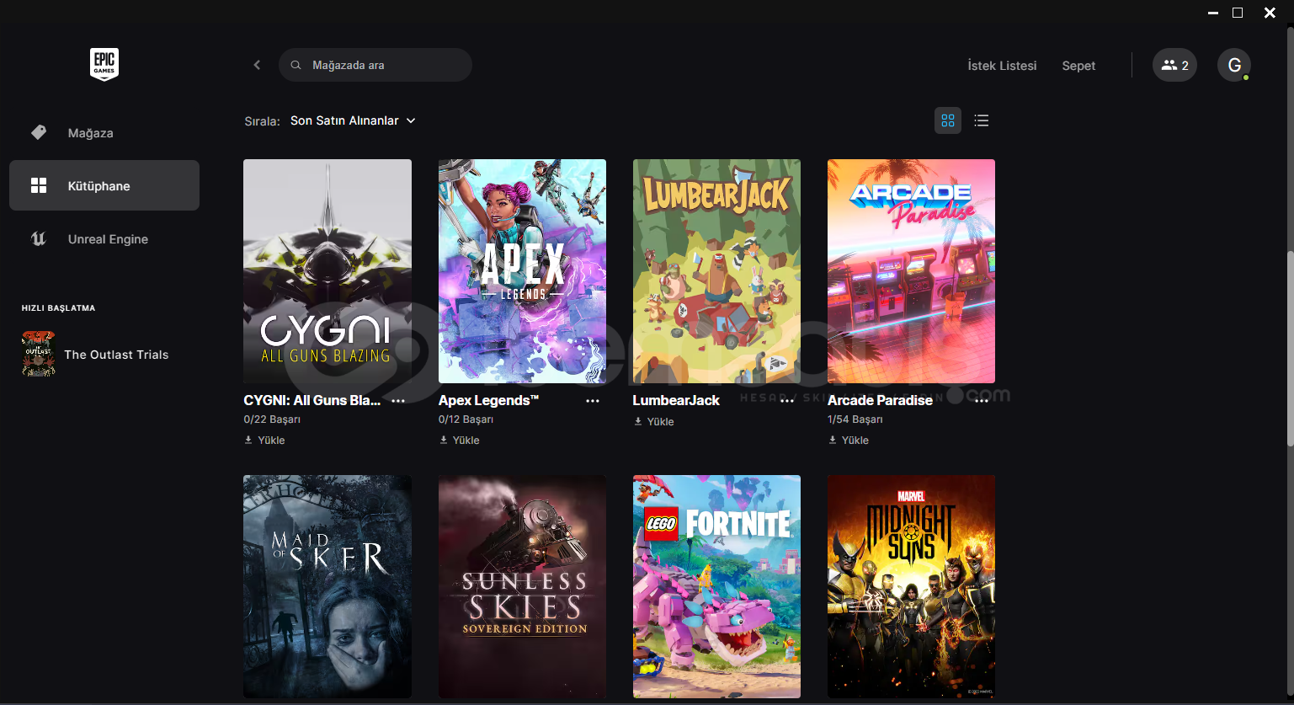Open the Marvel Midnight Suns cover

[x=911, y=586]
